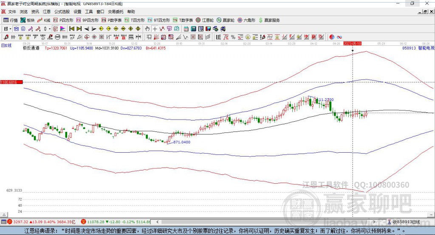Click the 11.2700 high price label
435x235 pixels.
click(x=325, y=100)
